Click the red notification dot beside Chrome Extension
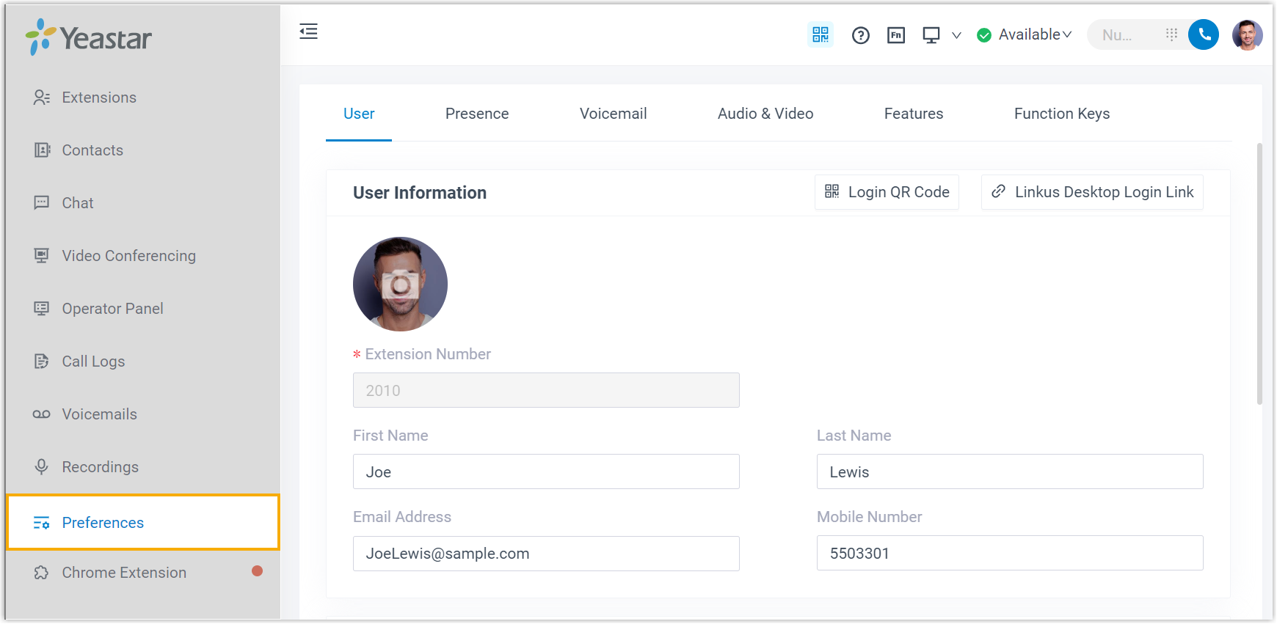This screenshot has height=624, width=1277. (257, 571)
